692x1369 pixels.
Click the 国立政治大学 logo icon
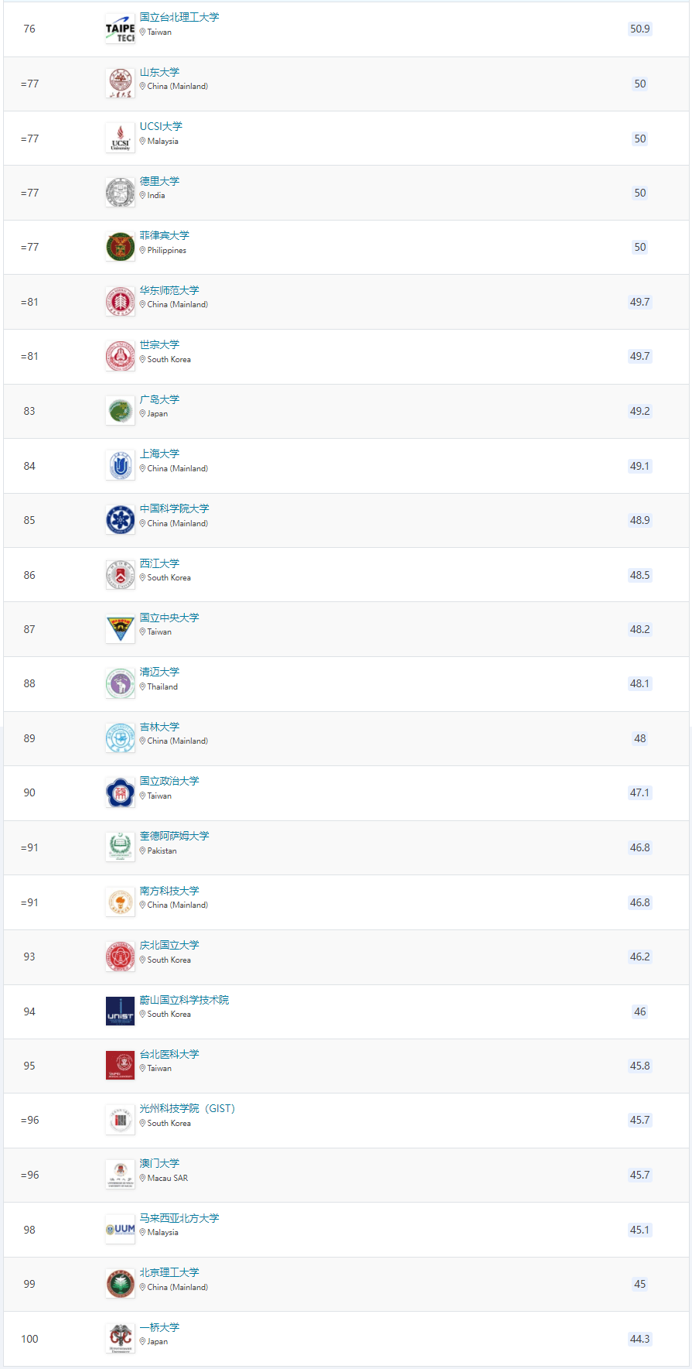coord(120,792)
